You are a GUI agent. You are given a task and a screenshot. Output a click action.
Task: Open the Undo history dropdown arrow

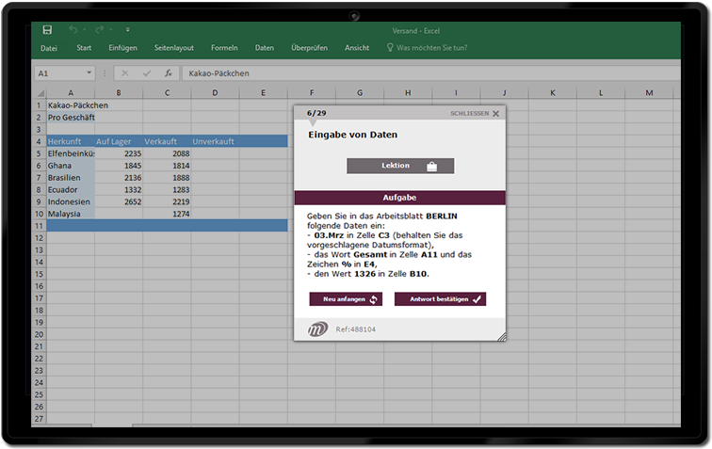click(83, 30)
